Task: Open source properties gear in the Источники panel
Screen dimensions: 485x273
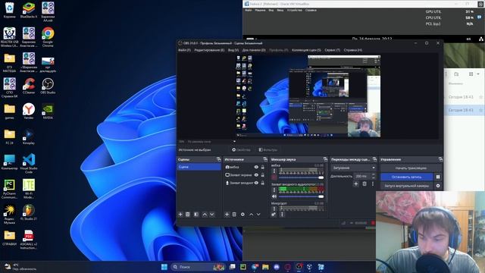Action: click(242, 214)
